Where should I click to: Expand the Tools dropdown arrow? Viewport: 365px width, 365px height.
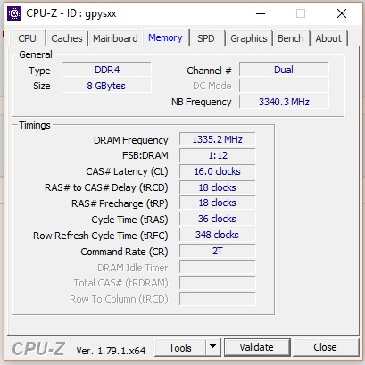coord(212,347)
